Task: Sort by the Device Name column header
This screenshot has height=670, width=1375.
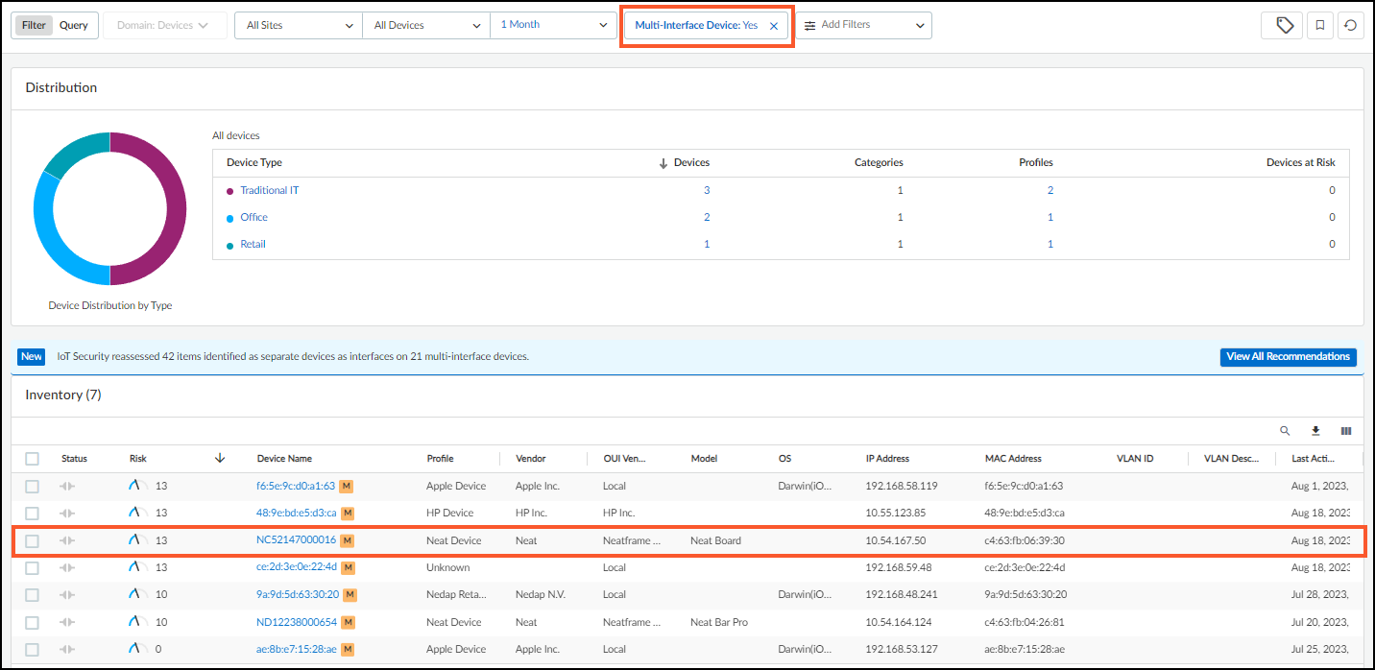Action: [284, 459]
